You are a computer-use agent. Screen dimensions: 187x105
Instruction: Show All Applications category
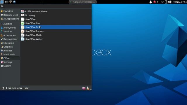click(x=10, y=19)
